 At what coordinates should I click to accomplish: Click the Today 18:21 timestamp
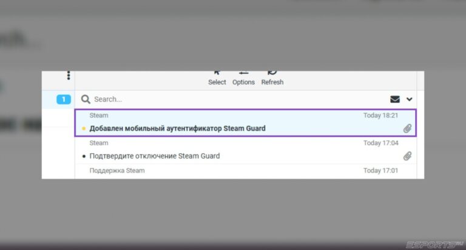[x=380, y=115]
